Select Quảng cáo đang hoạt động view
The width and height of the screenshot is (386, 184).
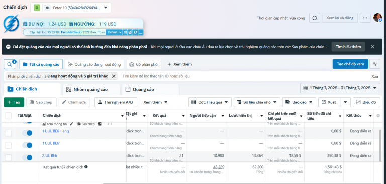point(94,64)
